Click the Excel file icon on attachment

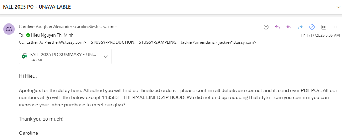pyautogui.click(x=25, y=56)
